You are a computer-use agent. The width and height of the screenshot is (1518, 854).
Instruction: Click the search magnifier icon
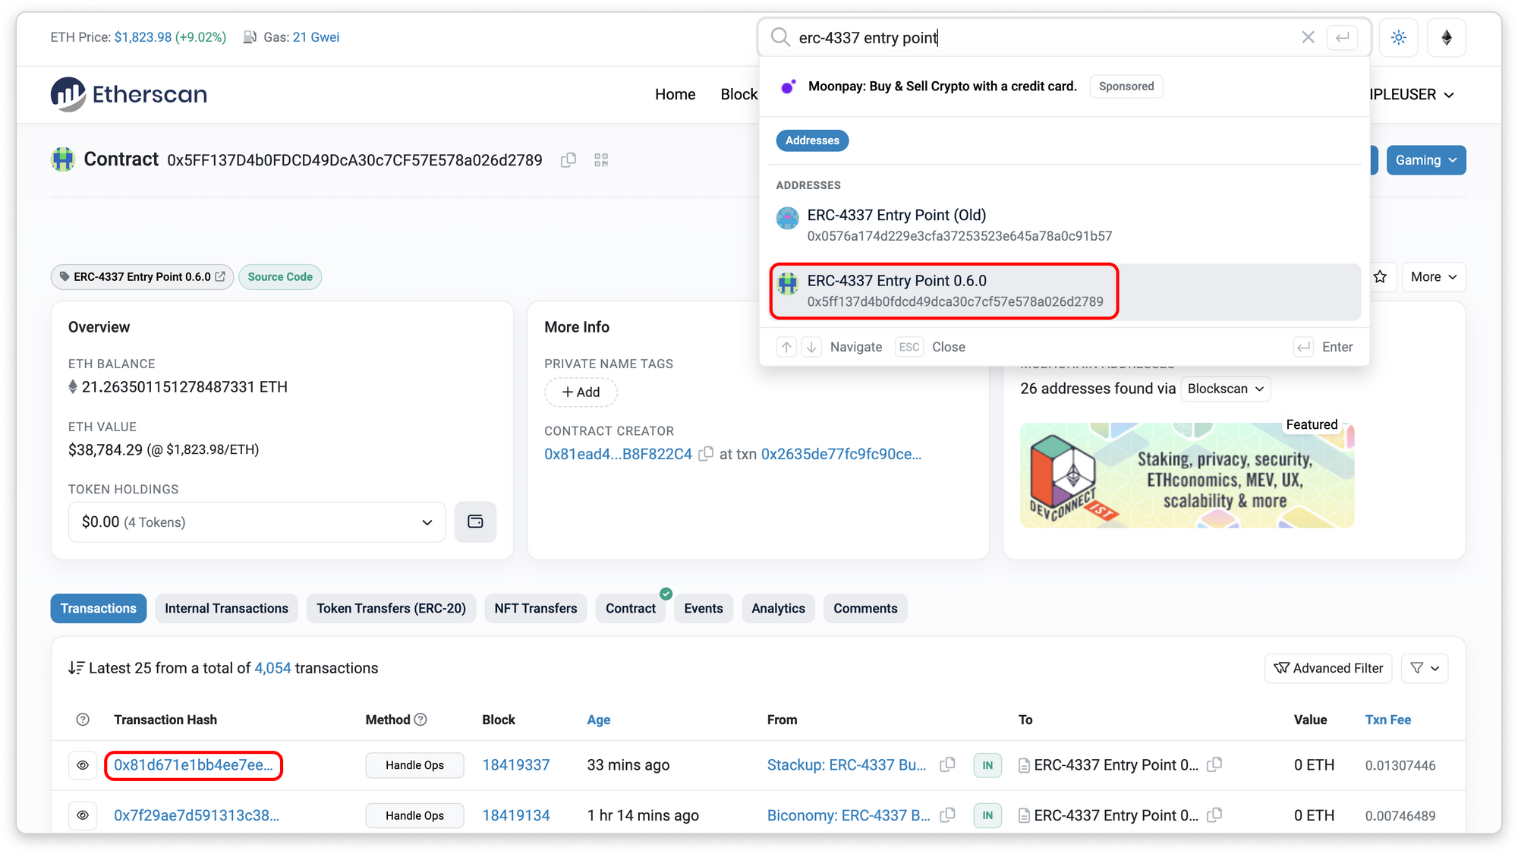point(780,37)
